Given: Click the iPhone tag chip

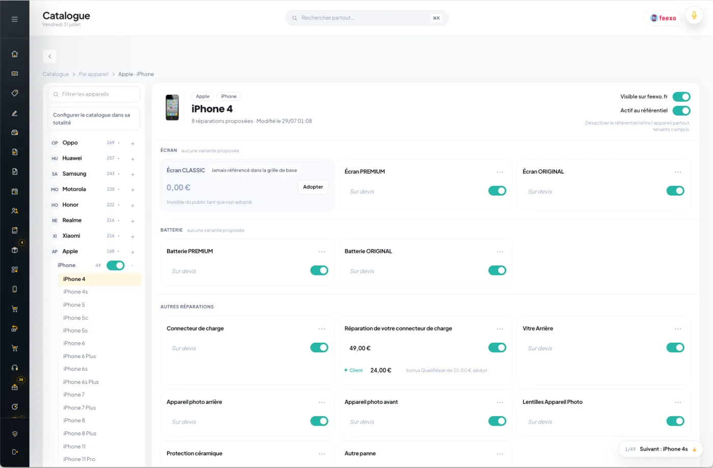Looking at the screenshot, I should (x=229, y=97).
